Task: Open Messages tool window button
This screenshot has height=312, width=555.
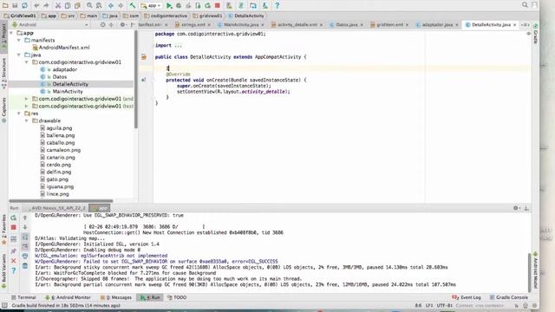Action: pyautogui.click(x=116, y=297)
